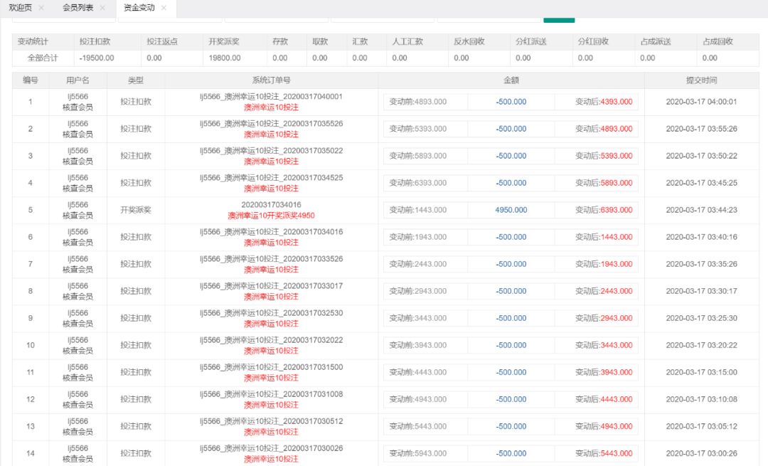This screenshot has width=768, height=466.
Task: Click the 编号 column header
Action: point(31,80)
